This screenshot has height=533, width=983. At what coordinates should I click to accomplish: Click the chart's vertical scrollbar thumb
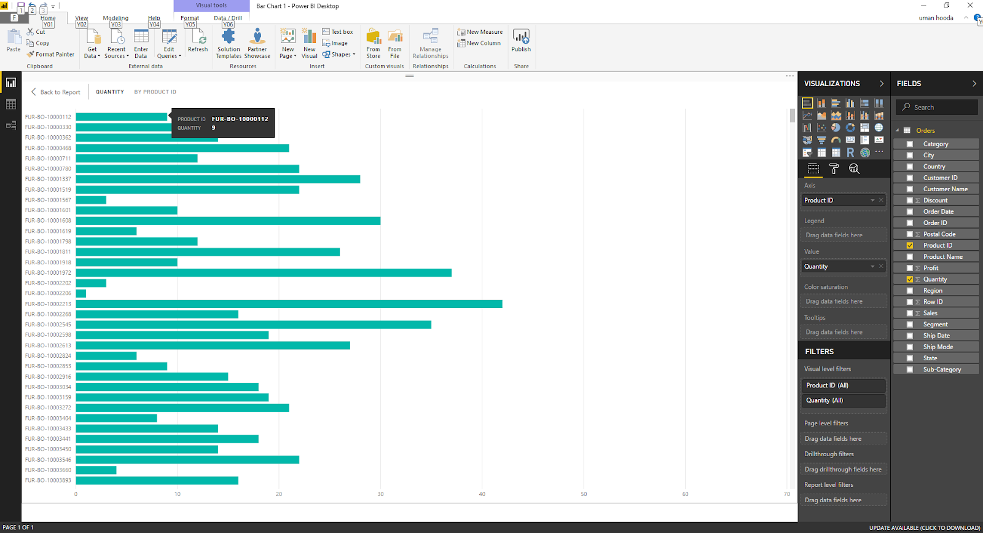(793, 115)
